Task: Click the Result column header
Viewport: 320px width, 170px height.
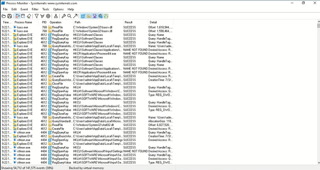Action: (135, 22)
